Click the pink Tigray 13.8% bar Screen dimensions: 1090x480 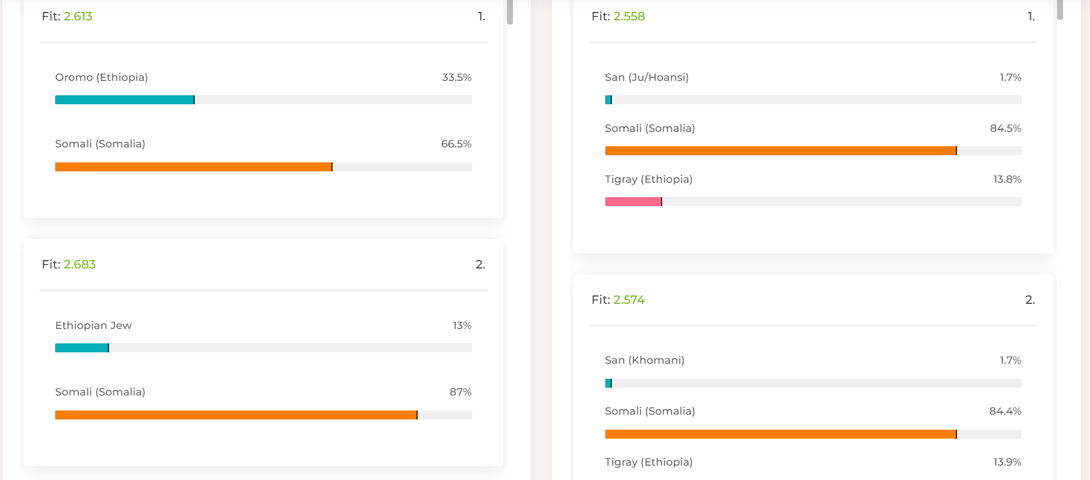[x=633, y=202]
